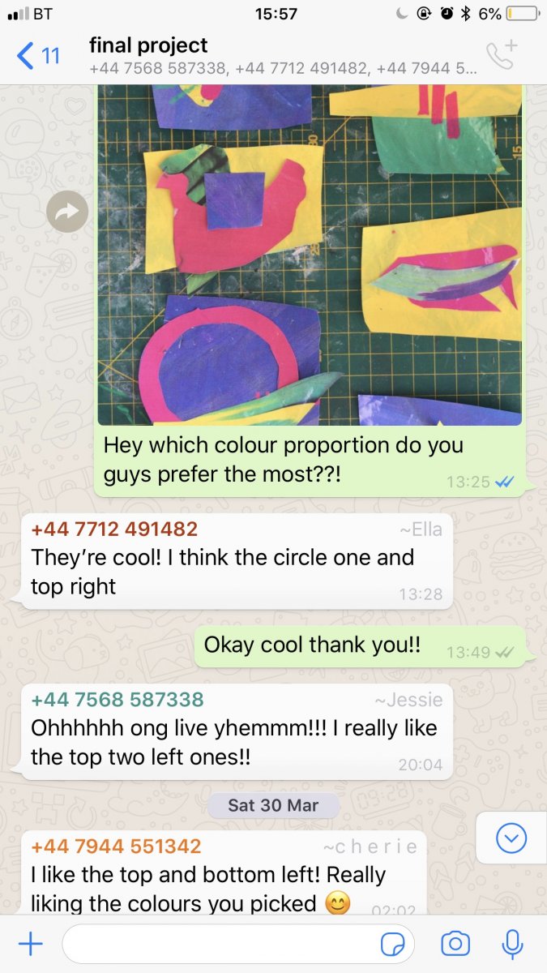The width and height of the screenshot is (547, 973).
Task: Tap phone number +44 7568 587338
Action: pos(118,699)
